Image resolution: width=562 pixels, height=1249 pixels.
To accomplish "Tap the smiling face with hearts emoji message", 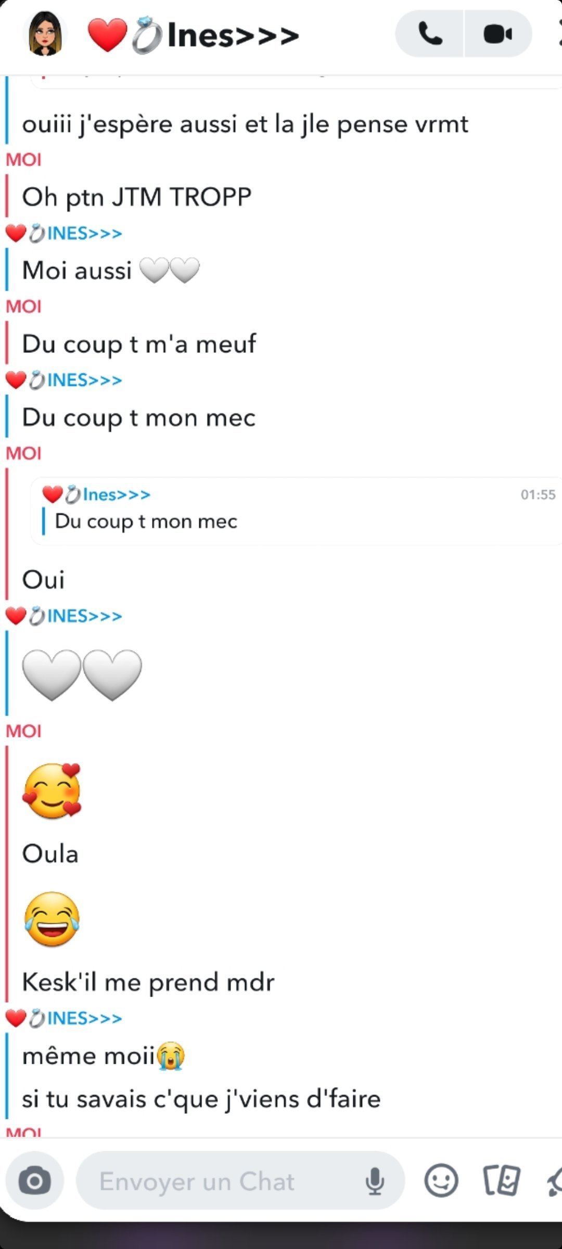I will click(x=52, y=791).
